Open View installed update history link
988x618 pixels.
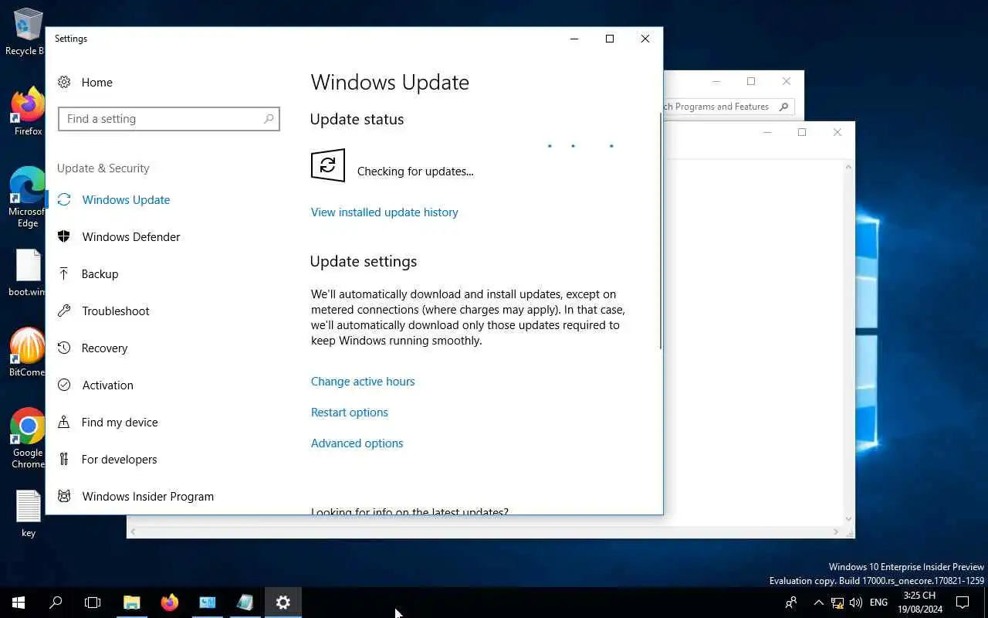[x=384, y=212]
